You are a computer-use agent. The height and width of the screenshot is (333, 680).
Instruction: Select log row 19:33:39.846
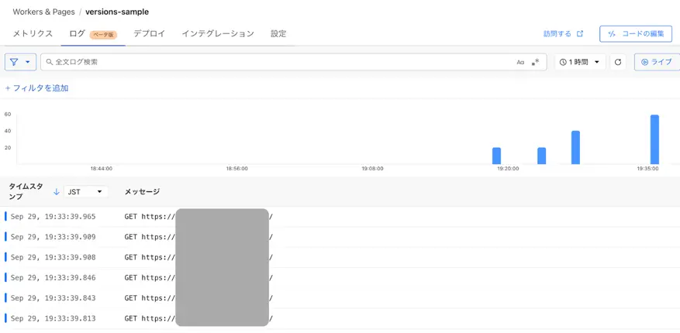340,277
